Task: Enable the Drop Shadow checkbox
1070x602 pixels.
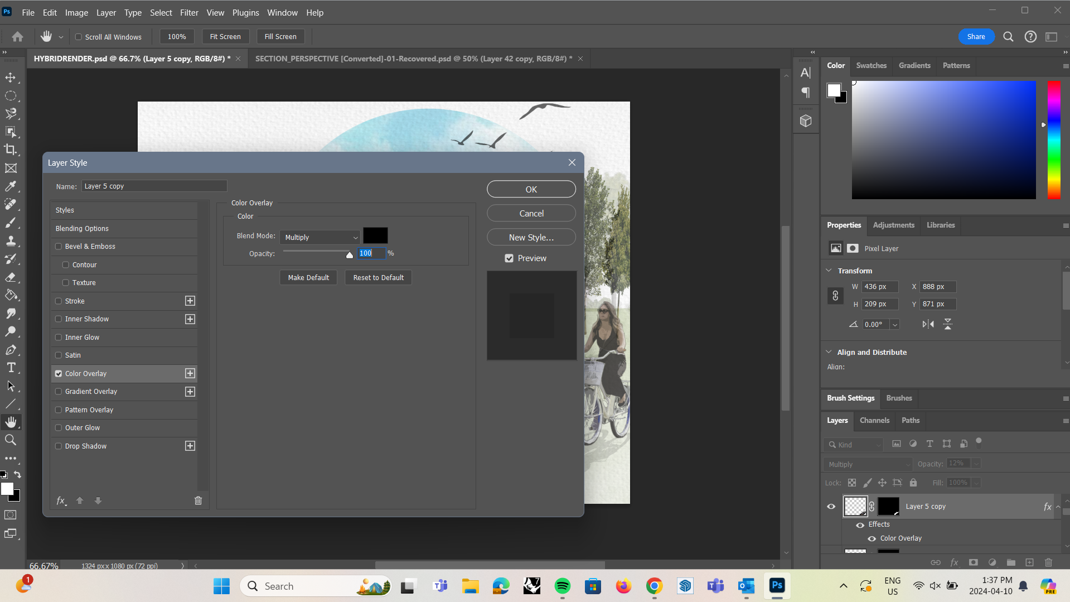Action: (59, 446)
